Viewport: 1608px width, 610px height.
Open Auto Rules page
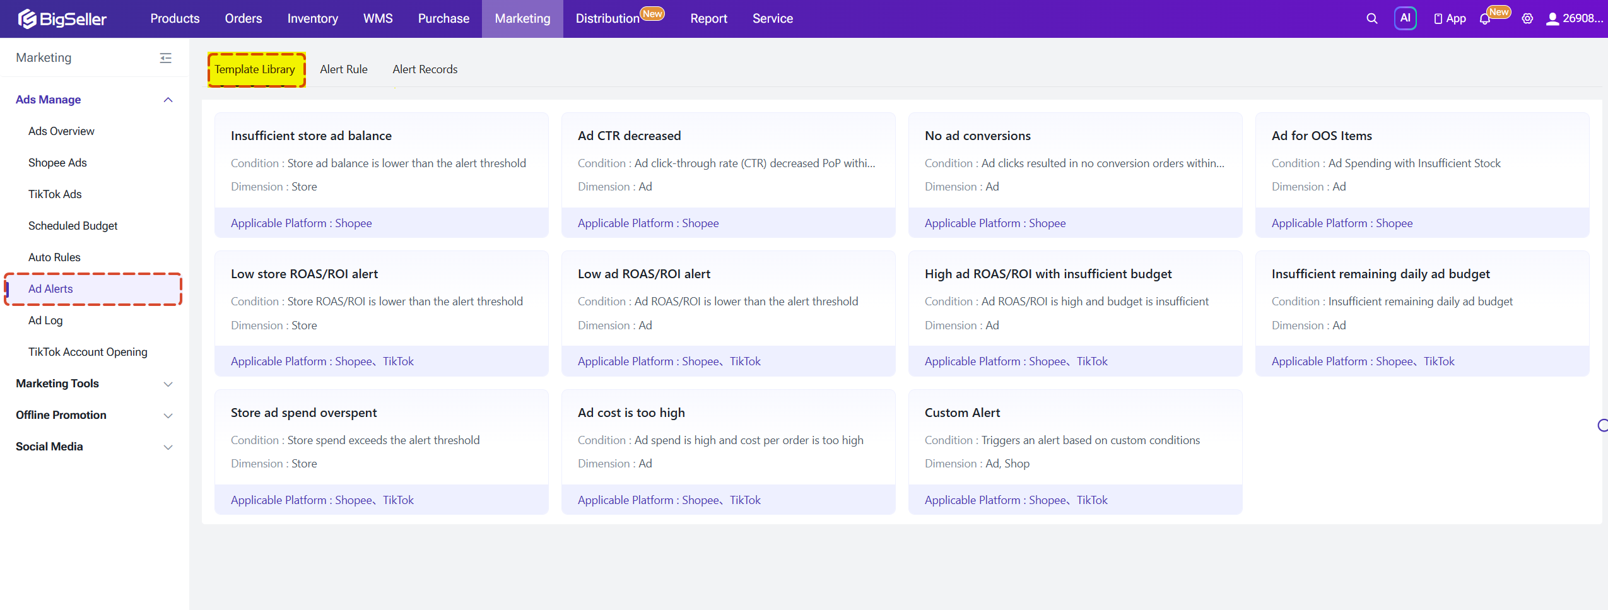54,257
